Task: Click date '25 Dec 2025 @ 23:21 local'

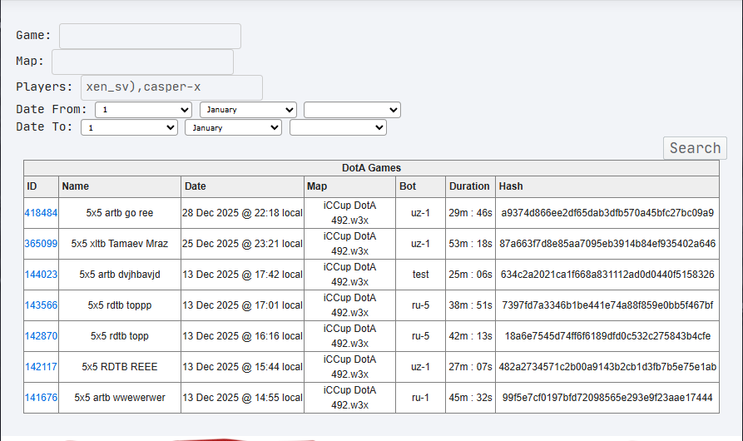Action: pos(243,244)
